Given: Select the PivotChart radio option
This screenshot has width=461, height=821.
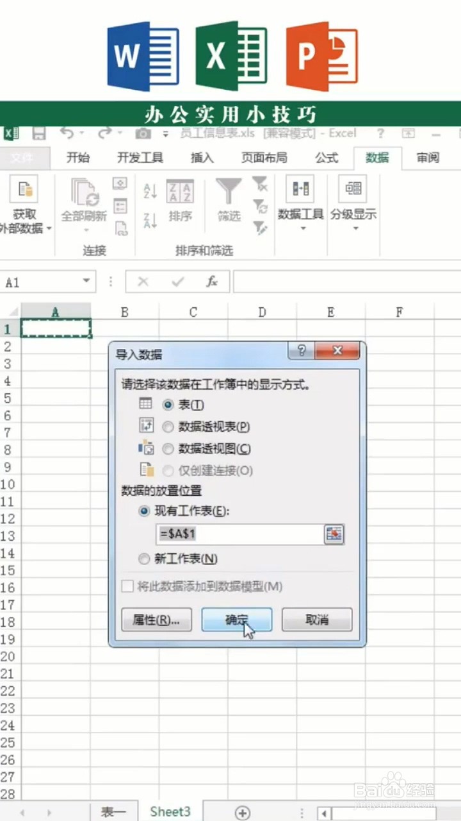Looking at the screenshot, I should (168, 448).
